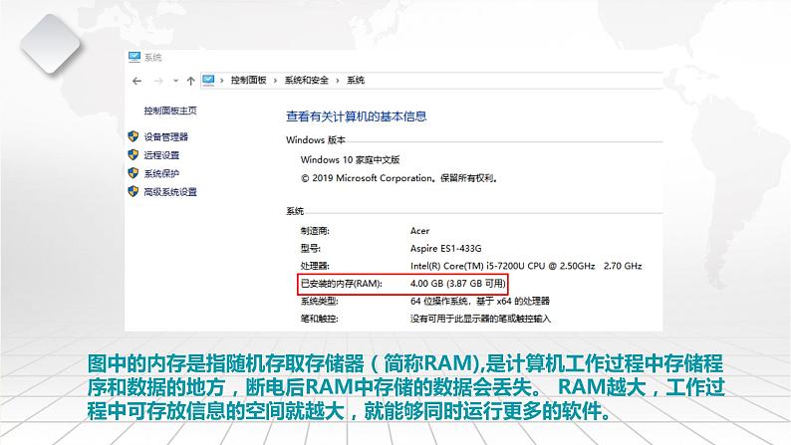The width and height of the screenshot is (791, 445).
Task: Click the manufacturer value Acer
Action: (419, 231)
